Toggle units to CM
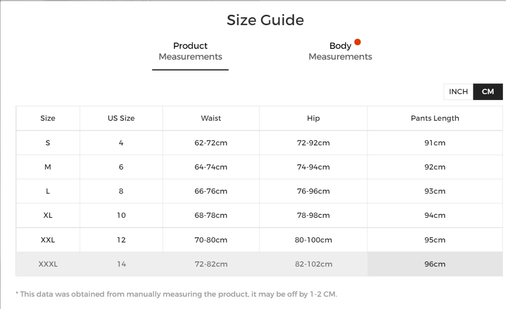This screenshot has height=309, width=506. (x=488, y=92)
